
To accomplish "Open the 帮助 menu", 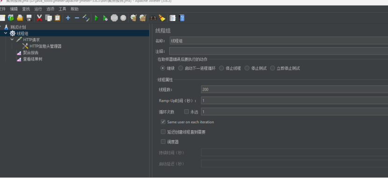I will coord(74,9).
